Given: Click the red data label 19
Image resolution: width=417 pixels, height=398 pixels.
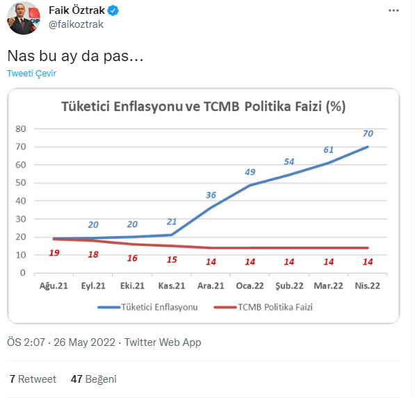Looking at the screenshot, I should (54, 253).
